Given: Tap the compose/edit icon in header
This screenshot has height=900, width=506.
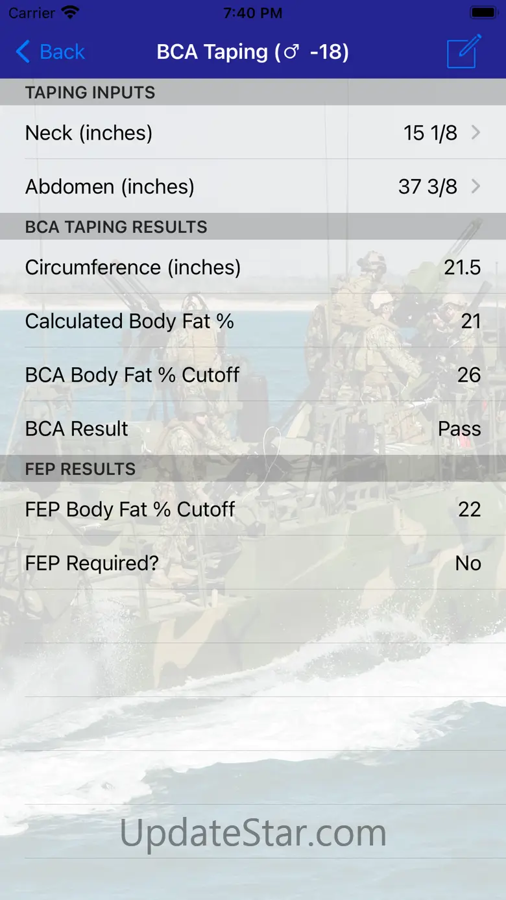Looking at the screenshot, I should (x=464, y=51).
